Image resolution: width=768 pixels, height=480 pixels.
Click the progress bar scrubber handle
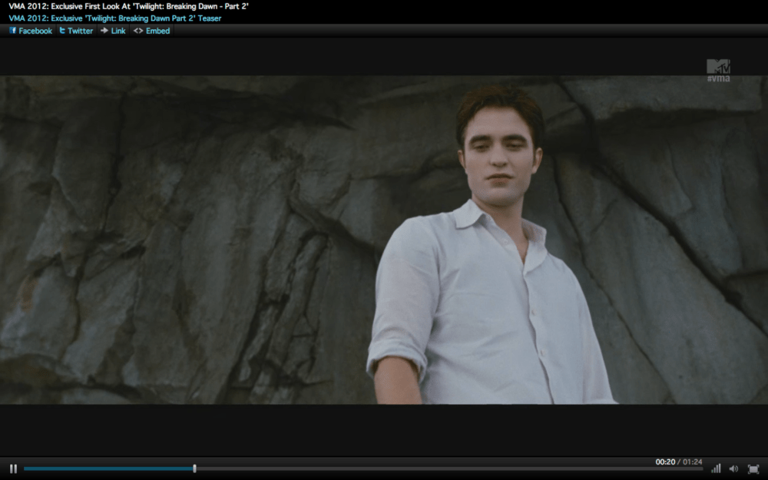pos(194,468)
